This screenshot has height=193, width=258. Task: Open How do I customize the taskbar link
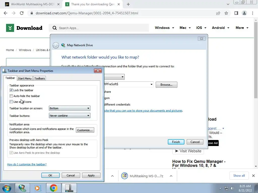[27, 164]
